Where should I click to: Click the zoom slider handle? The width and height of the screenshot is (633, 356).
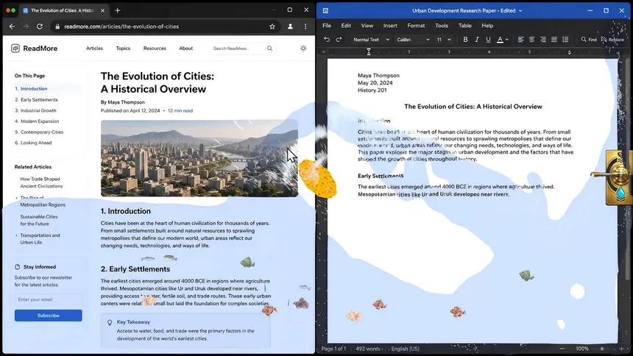tap(602, 349)
